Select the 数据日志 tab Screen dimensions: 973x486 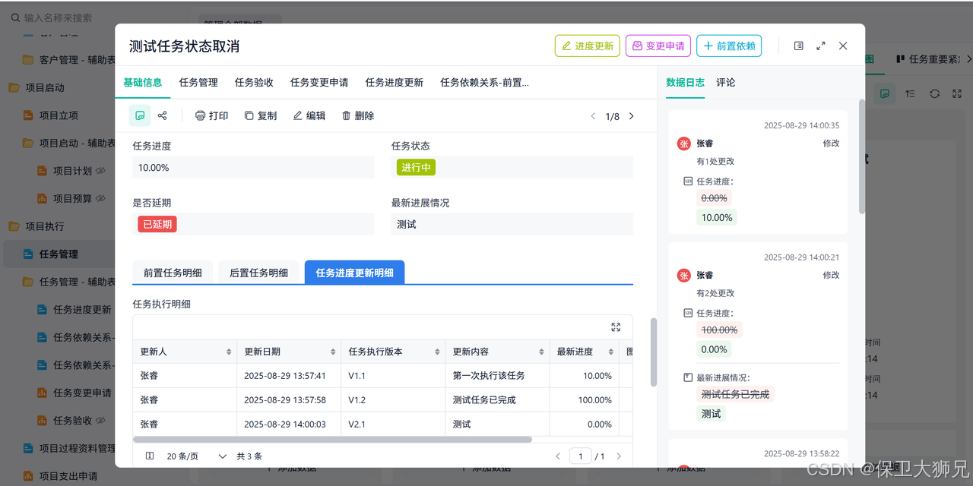coord(685,83)
